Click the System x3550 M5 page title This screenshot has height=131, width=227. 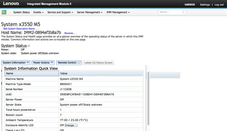click(x=21, y=24)
